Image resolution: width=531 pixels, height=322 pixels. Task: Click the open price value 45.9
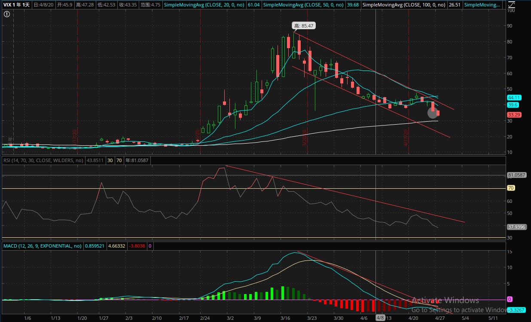pyautogui.click(x=66, y=5)
